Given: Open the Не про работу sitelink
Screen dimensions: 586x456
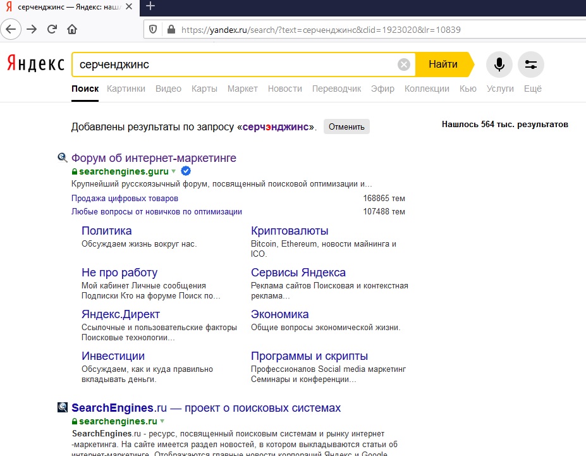Looking at the screenshot, I should point(119,273).
